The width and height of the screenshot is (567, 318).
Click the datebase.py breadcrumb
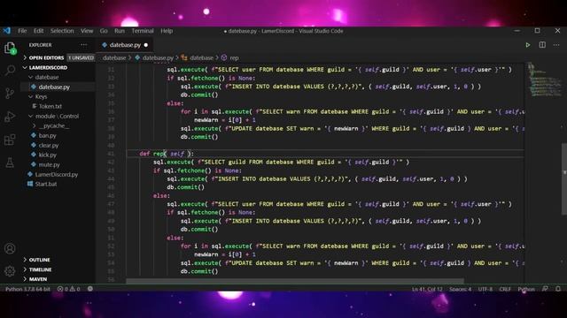click(154, 57)
